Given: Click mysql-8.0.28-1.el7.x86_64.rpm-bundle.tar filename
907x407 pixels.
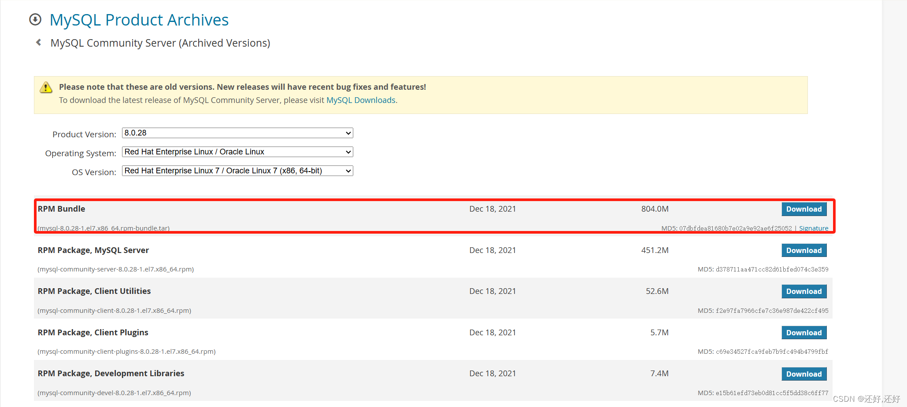Looking at the screenshot, I should point(104,228).
